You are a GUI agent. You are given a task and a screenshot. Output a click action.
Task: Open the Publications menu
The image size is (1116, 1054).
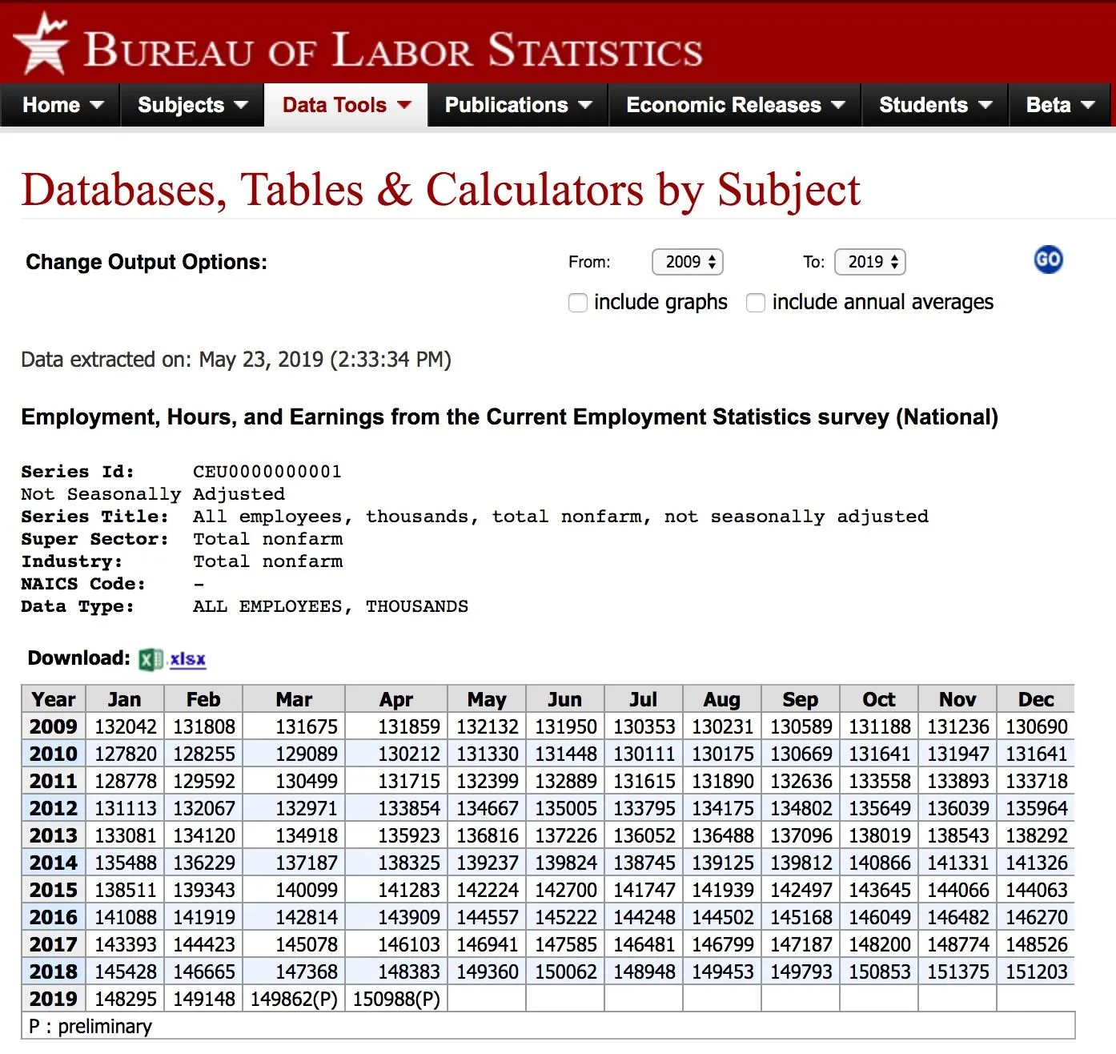coord(518,105)
